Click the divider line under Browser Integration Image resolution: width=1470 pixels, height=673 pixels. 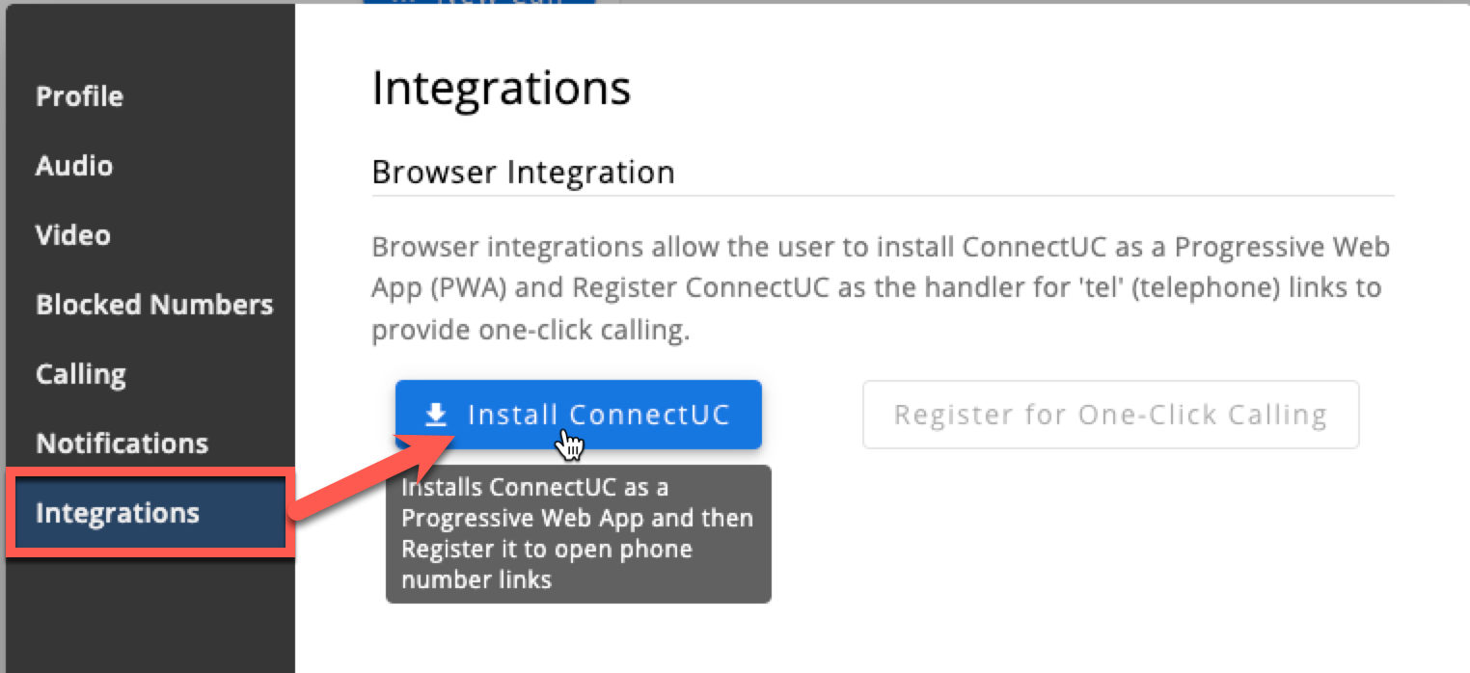pyautogui.click(x=883, y=196)
